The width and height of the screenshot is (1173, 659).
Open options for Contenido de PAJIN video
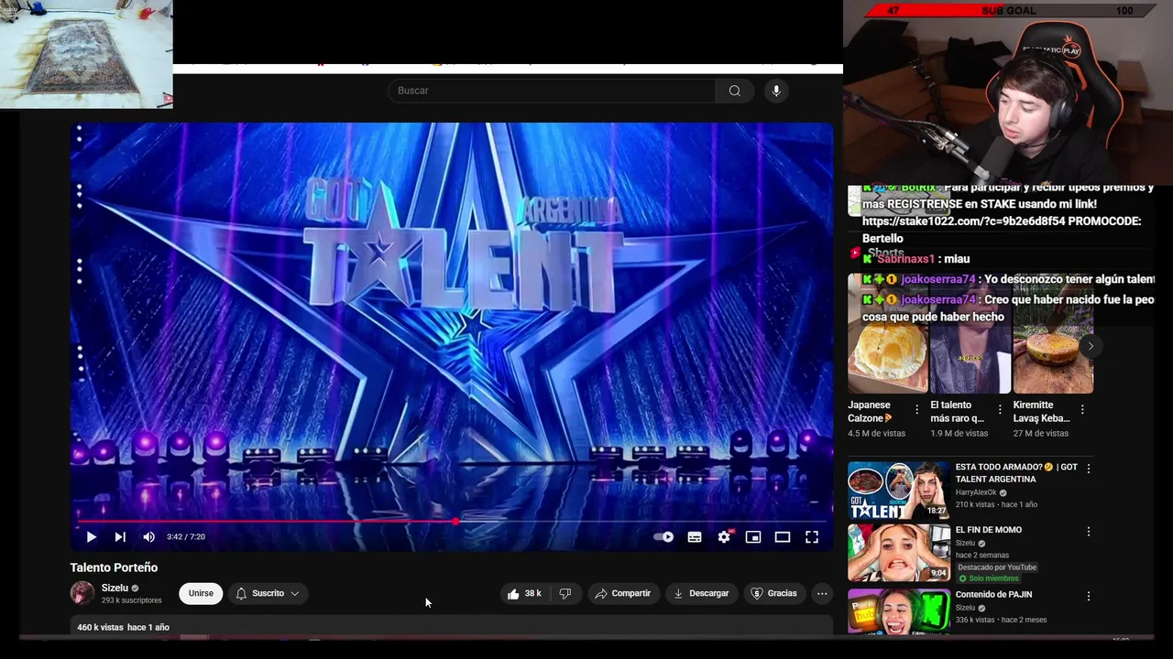(1089, 596)
